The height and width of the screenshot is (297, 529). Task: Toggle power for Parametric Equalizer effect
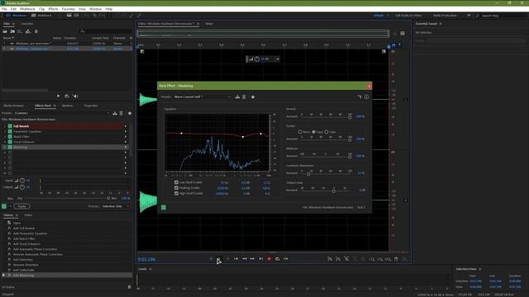coord(10,131)
